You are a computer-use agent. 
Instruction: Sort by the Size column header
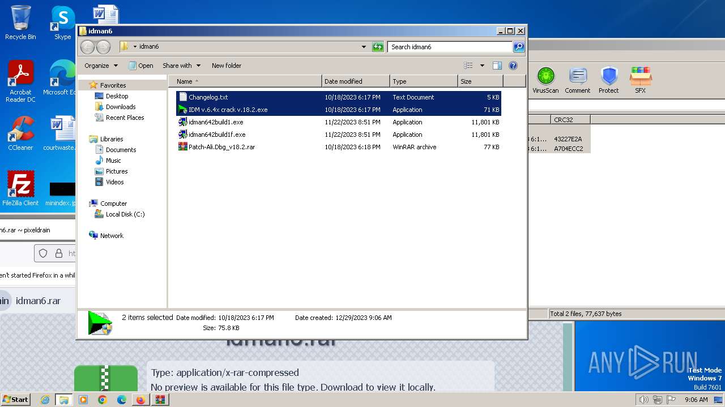(x=480, y=81)
